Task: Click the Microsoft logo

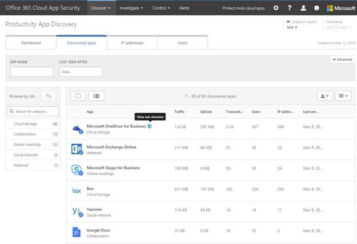Action: [341, 8]
